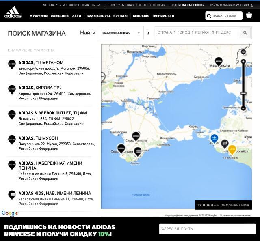260x243 pixels.
Task: Click the magnifier button beside the location field
Action: coord(245,33)
